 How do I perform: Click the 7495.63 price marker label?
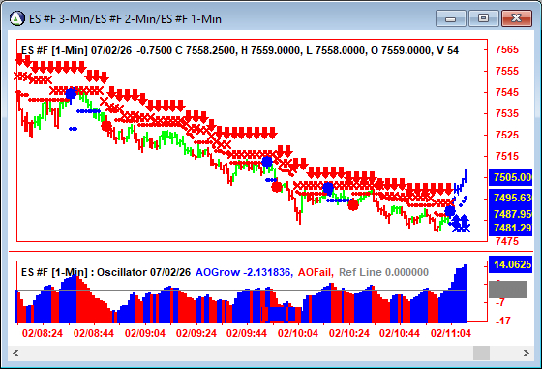coord(511,198)
